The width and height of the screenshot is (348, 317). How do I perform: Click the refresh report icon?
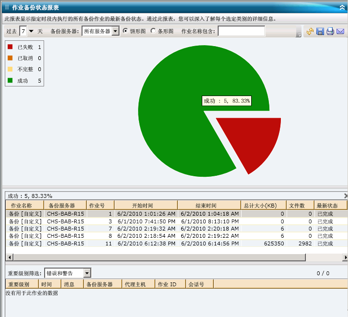[310, 31]
